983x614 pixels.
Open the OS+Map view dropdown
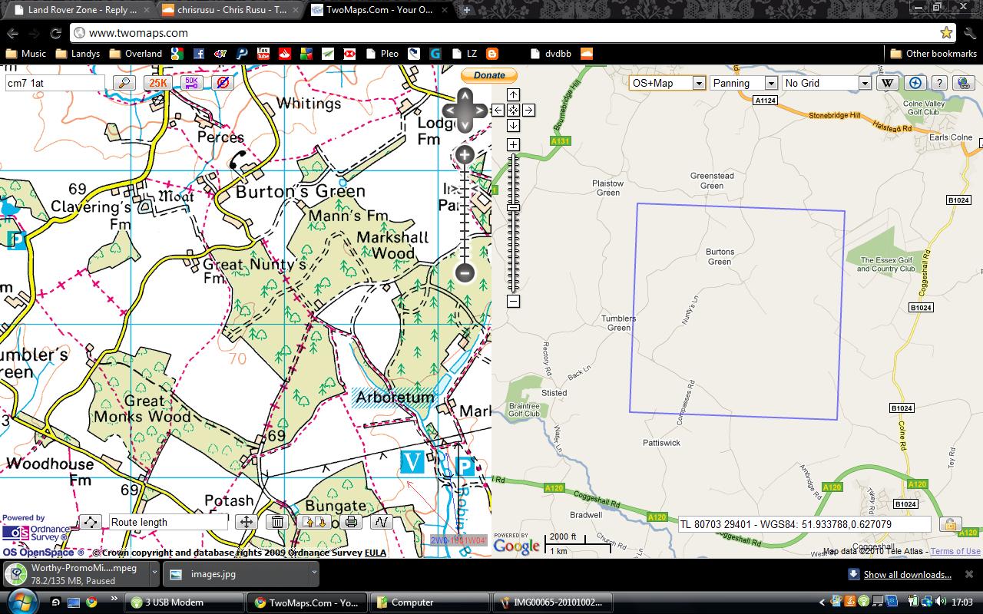667,83
